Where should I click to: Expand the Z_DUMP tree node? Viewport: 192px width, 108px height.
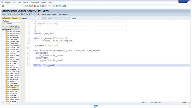coord(5,57)
